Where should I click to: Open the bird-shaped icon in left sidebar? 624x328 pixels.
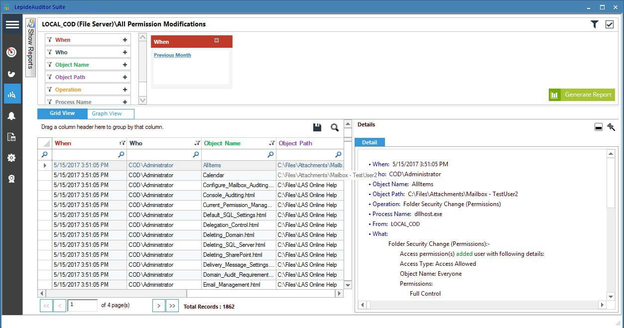tap(12, 74)
